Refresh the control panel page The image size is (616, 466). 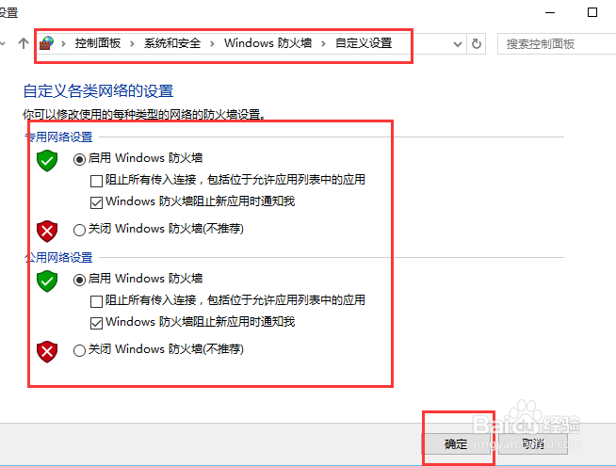[477, 43]
